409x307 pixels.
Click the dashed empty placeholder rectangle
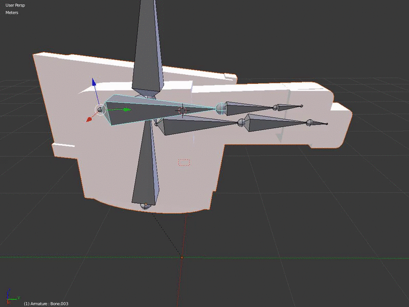pos(183,161)
